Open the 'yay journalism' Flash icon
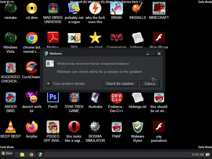This screenshot has width=212, height=159. [159, 126]
